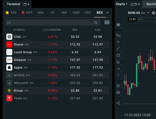Open chart template screen icon

pos(118,25)
